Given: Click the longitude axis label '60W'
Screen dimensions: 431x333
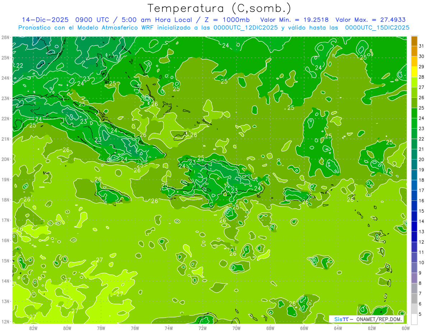Looking at the screenshot, I should tap(405, 328).
